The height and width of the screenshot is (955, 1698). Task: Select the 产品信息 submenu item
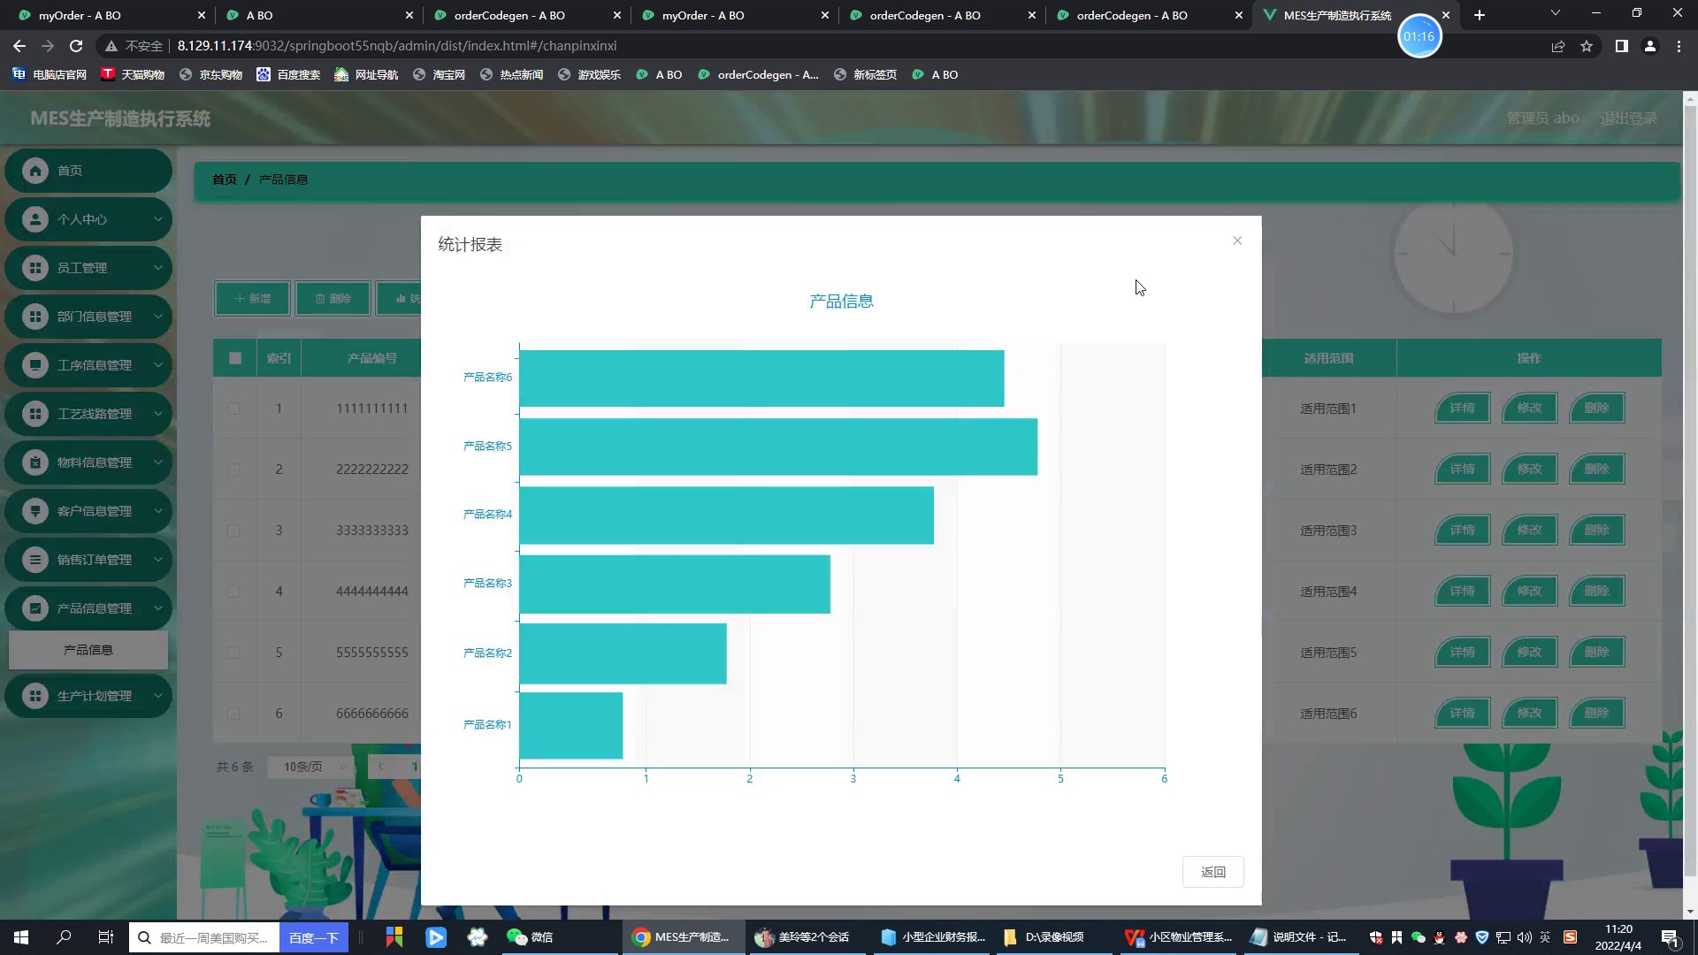88,649
